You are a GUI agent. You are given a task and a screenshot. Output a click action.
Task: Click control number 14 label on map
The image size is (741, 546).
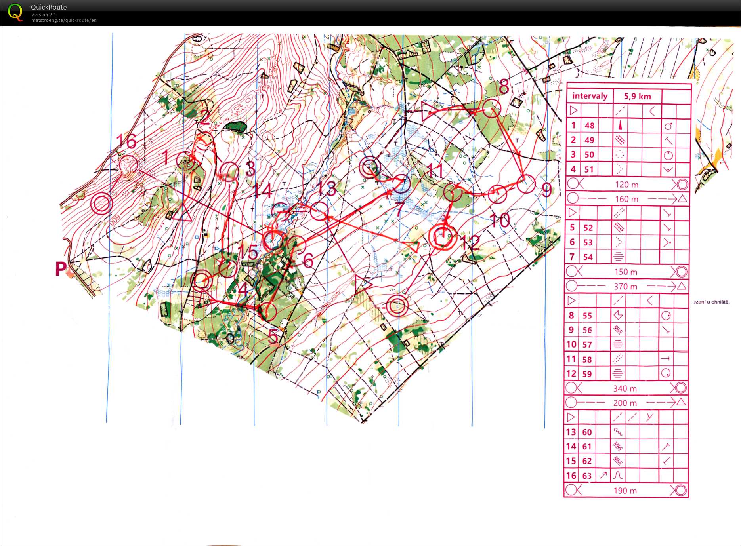pos(263,191)
